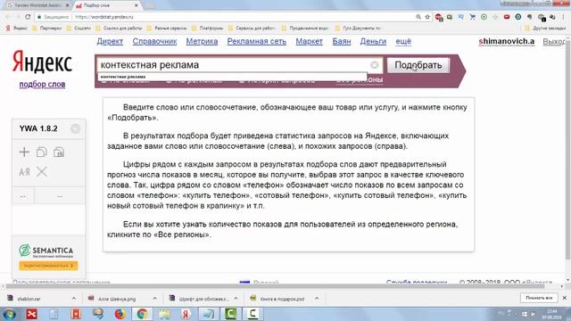This screenshot has height=321, width=571.
Task: Click the YWA А-Я sort icon
Action: pos(24,172)
